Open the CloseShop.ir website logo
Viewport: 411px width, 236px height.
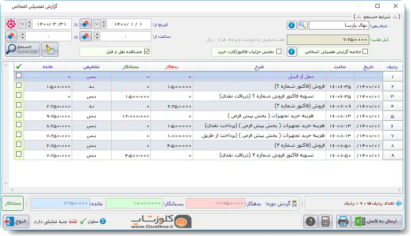[x=161, y=221]
